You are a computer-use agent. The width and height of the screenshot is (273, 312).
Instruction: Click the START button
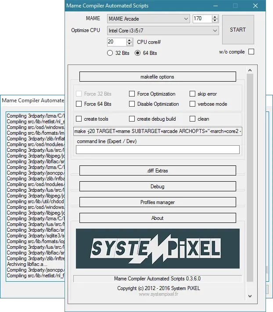238,30
